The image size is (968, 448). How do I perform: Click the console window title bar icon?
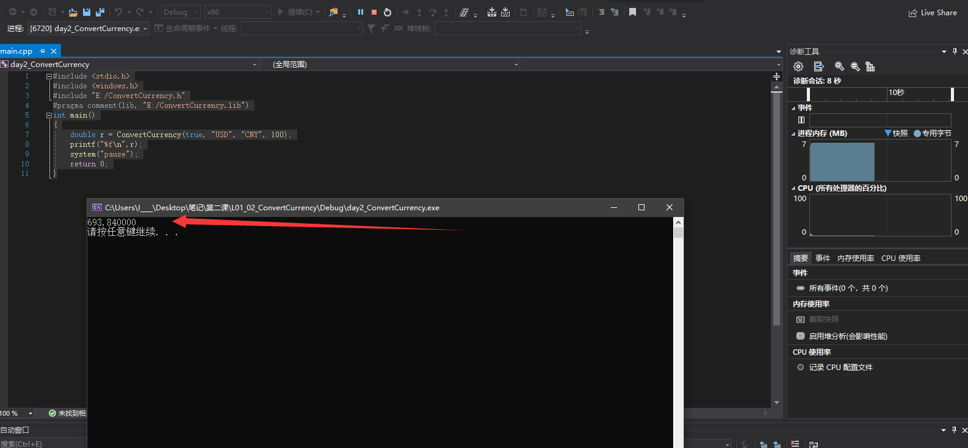96,208
